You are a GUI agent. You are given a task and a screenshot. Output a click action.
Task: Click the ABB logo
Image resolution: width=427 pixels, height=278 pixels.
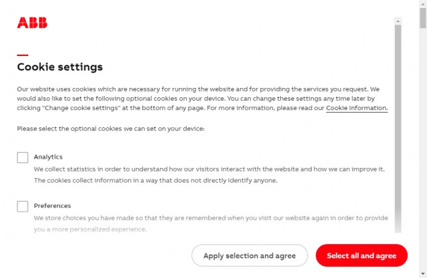pos(32,23)
